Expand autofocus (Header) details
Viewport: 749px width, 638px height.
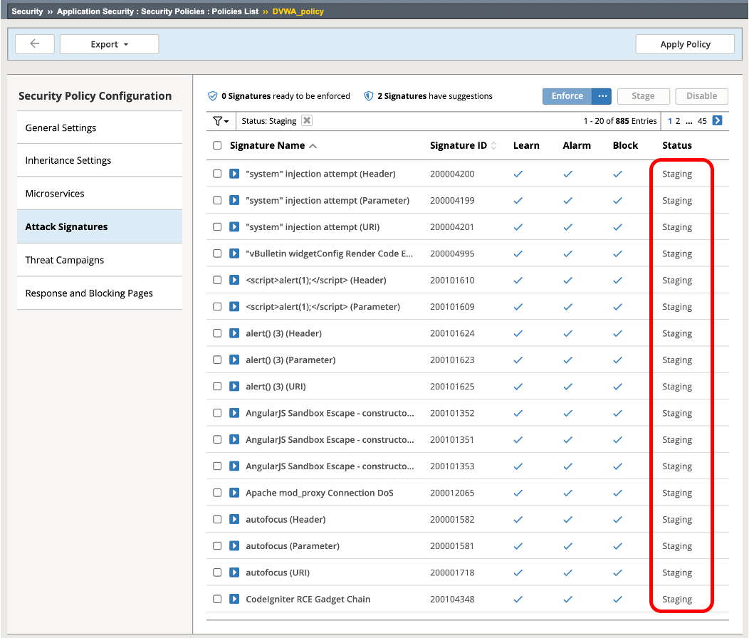[234, 519]
